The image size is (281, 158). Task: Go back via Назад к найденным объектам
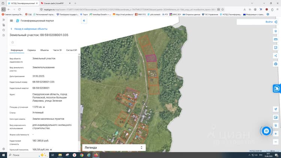coord(29,29)
